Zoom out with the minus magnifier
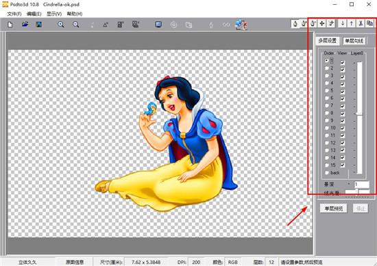377x266 pixels. [x=75, y=25]
